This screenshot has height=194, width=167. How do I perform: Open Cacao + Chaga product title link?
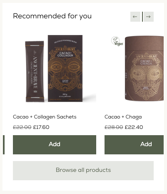[123, 117]
